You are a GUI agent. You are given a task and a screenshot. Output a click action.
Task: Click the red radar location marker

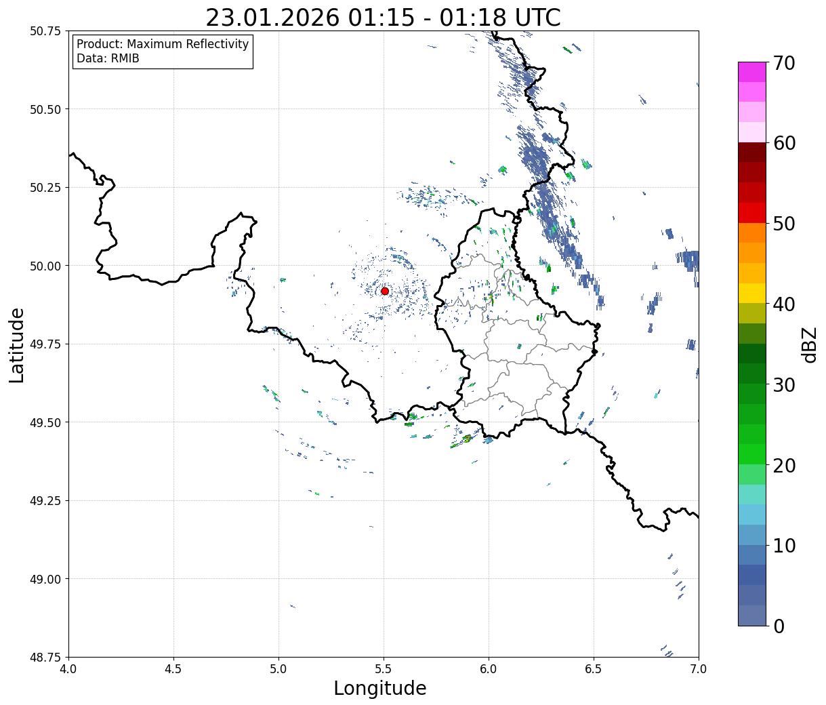point(385,291)
